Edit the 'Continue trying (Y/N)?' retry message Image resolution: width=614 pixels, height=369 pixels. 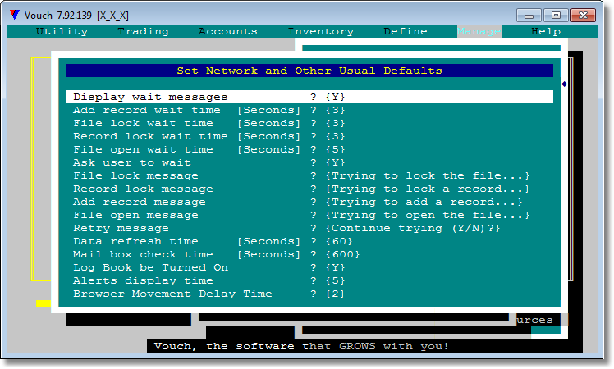pos(413,228)
